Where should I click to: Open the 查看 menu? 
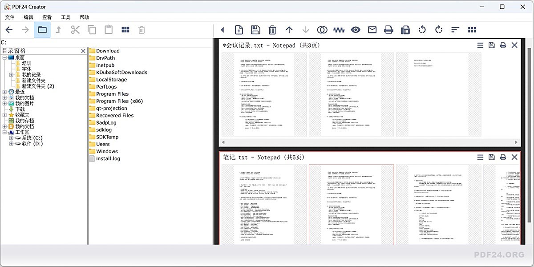47,17
